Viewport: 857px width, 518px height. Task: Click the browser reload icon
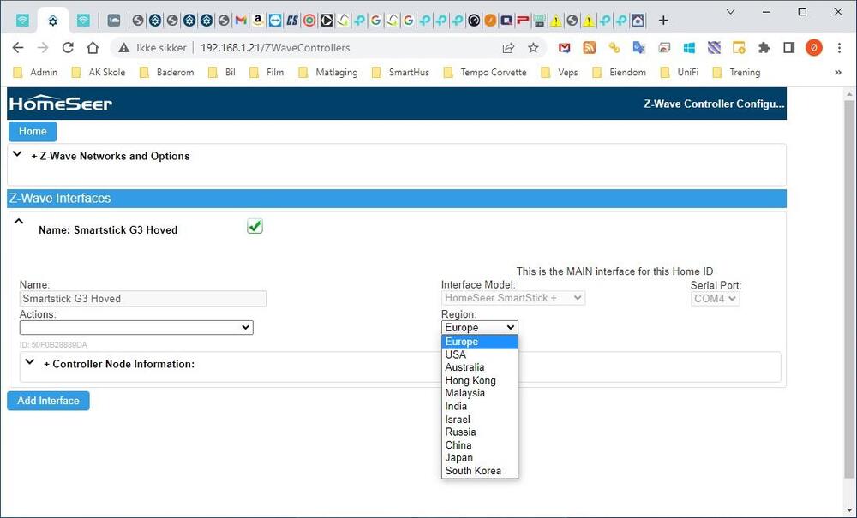(68, 48)
